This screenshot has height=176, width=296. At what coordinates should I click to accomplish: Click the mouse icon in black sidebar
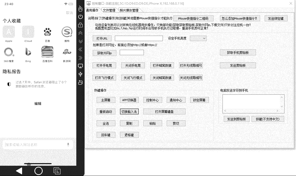[80, 9]
